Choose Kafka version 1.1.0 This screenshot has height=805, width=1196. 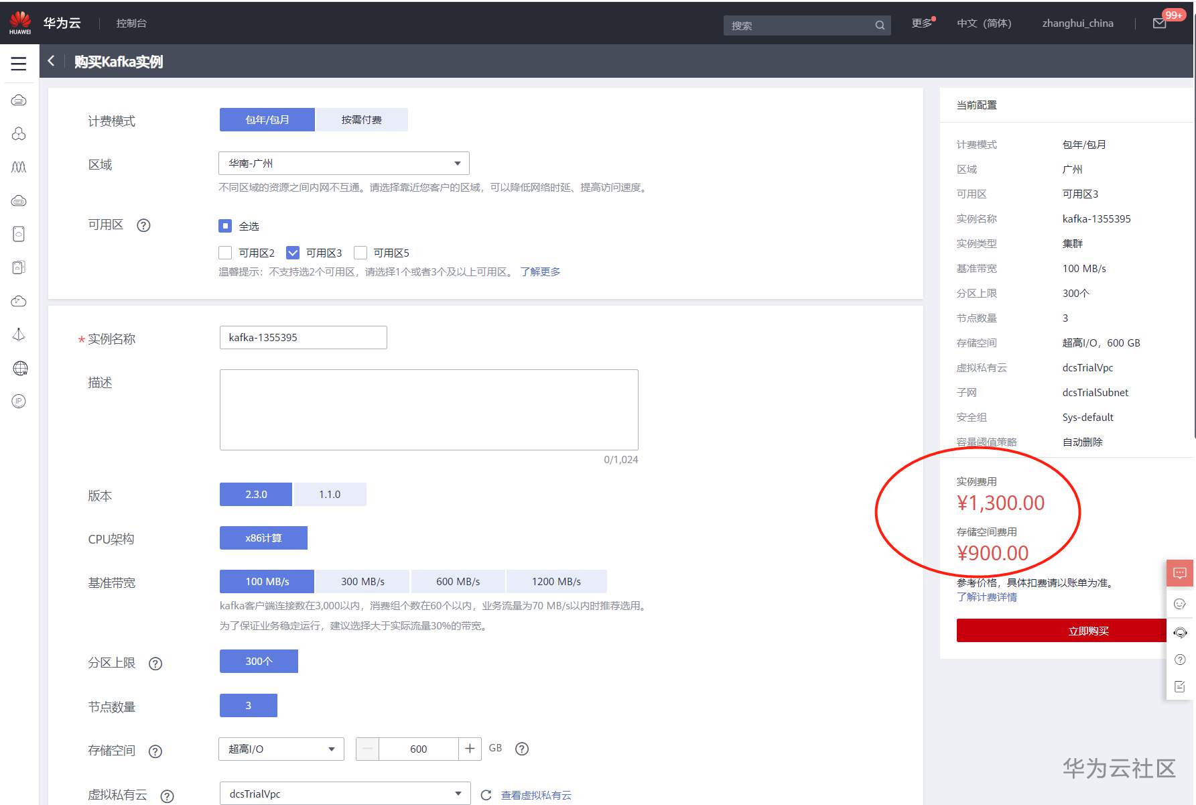click(330, 494)
